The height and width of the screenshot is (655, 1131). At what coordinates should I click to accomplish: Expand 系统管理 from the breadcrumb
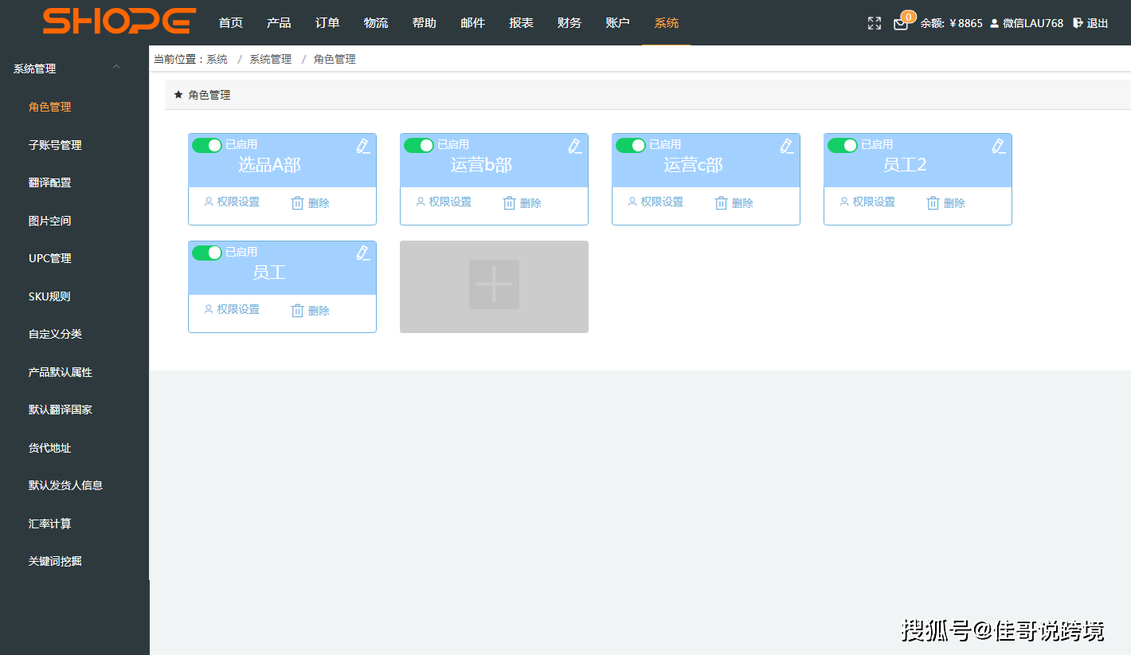pyautogui.click(x=269, y=58)
